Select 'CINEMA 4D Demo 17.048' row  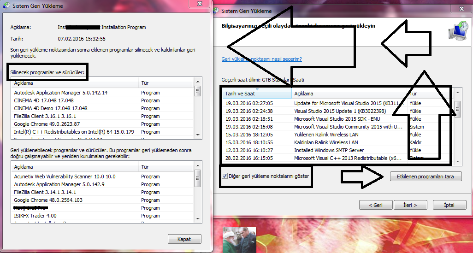[102, 108]
